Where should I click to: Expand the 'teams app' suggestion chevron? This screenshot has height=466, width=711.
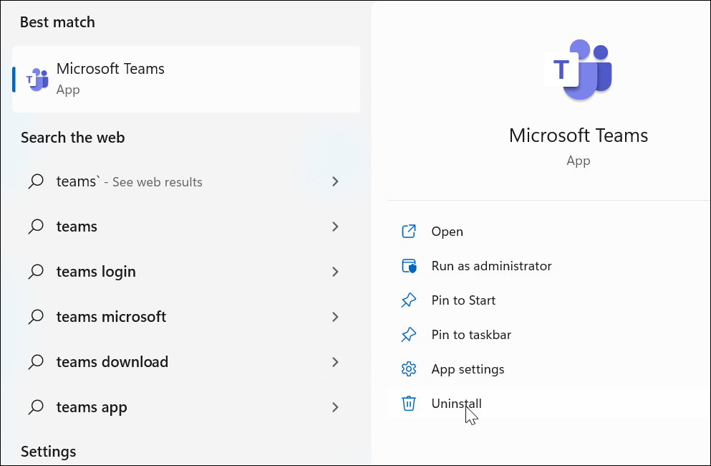(x=334, y=406)
